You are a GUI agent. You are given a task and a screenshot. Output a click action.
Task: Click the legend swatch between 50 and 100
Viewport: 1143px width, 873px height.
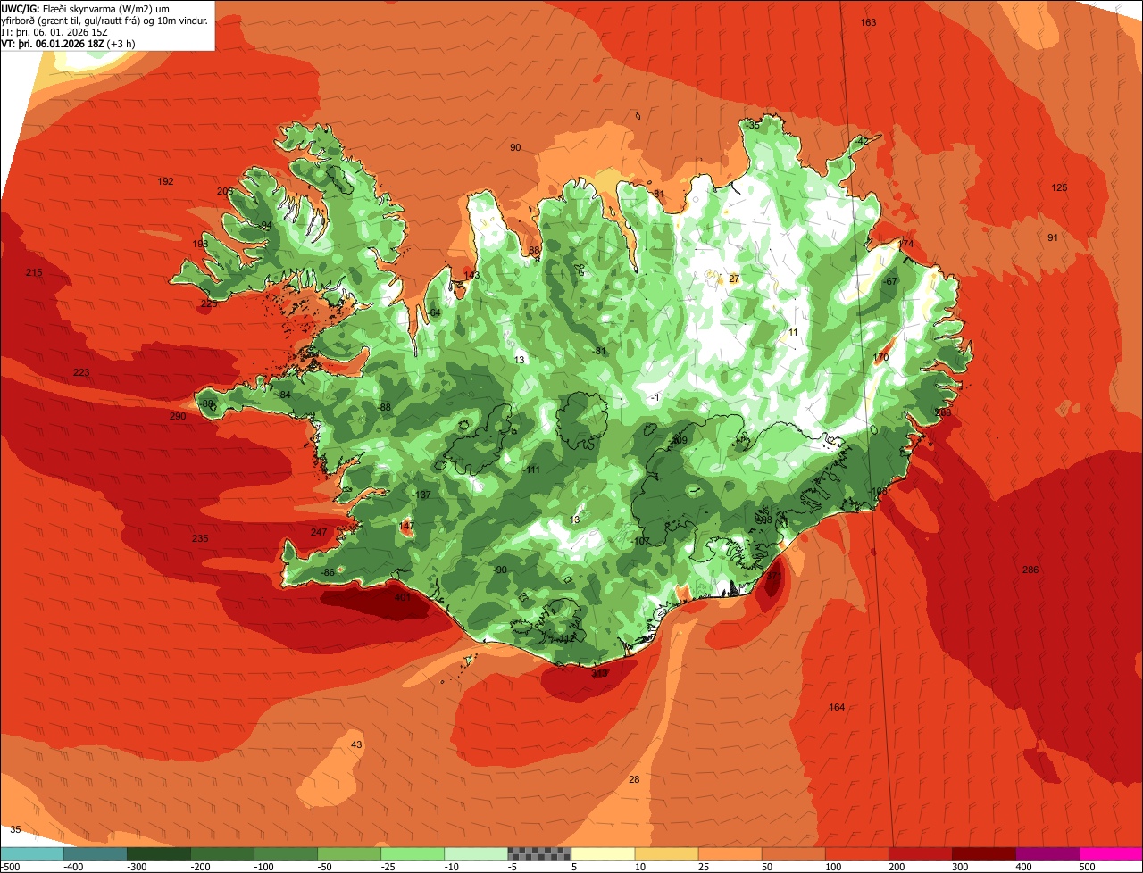[794, 853]
